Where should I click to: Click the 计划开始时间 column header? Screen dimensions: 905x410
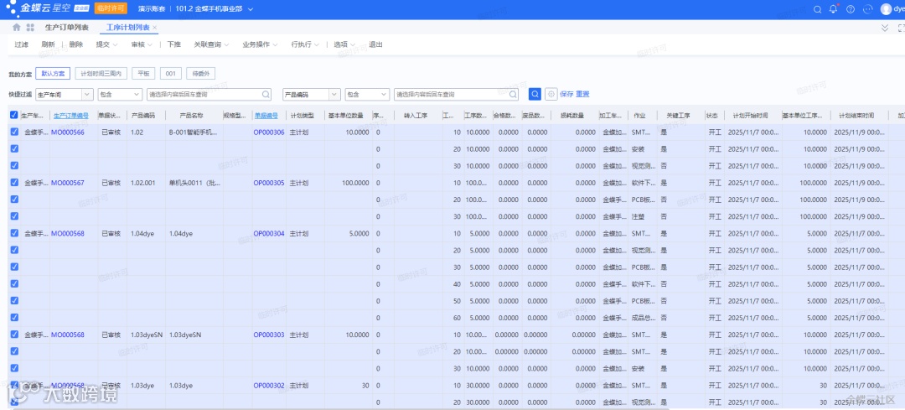(751, 116)
